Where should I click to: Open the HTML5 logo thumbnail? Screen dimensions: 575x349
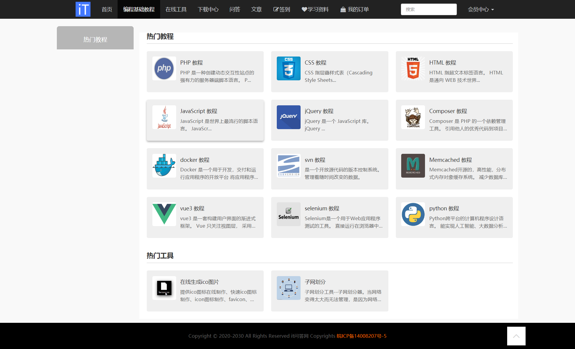tap(413, 68)
